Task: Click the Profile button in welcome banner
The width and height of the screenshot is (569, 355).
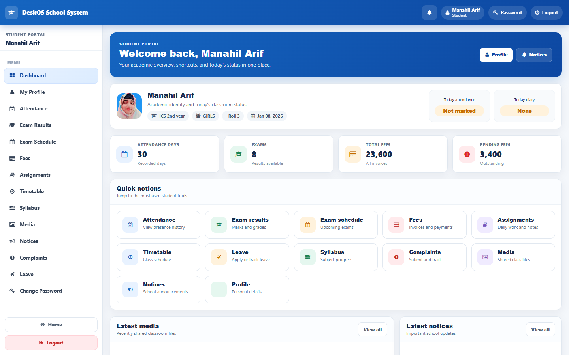Action: tap(496, 55)
